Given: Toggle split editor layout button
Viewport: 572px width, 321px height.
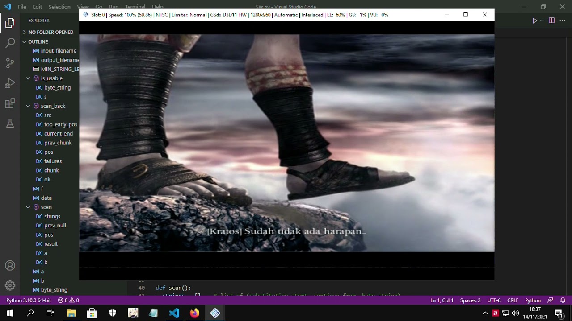Looking at the screenshot, I should pos(551,21).
